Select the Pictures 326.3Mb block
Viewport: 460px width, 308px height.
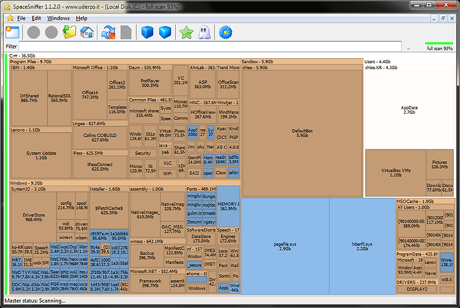pos(440,164)
